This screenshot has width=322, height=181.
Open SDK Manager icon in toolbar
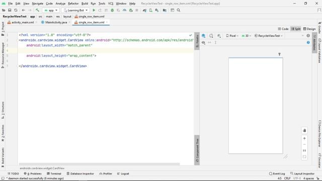click(x=157, y=10)
